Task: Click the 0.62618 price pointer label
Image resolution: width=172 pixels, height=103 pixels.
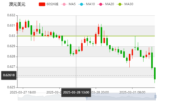Action: pyautogui.click(x=9, y=75)
